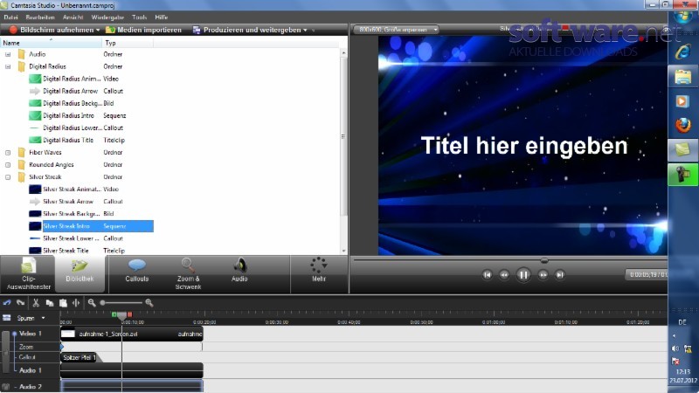Paste using the clipboard icon in timeline toolbar
Screen dimensions: 699x393
click(63, 303)
